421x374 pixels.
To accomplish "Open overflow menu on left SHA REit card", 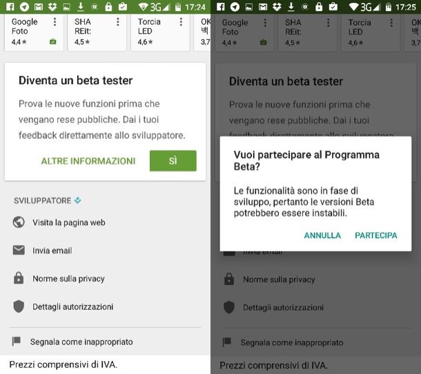I will 118,22.
